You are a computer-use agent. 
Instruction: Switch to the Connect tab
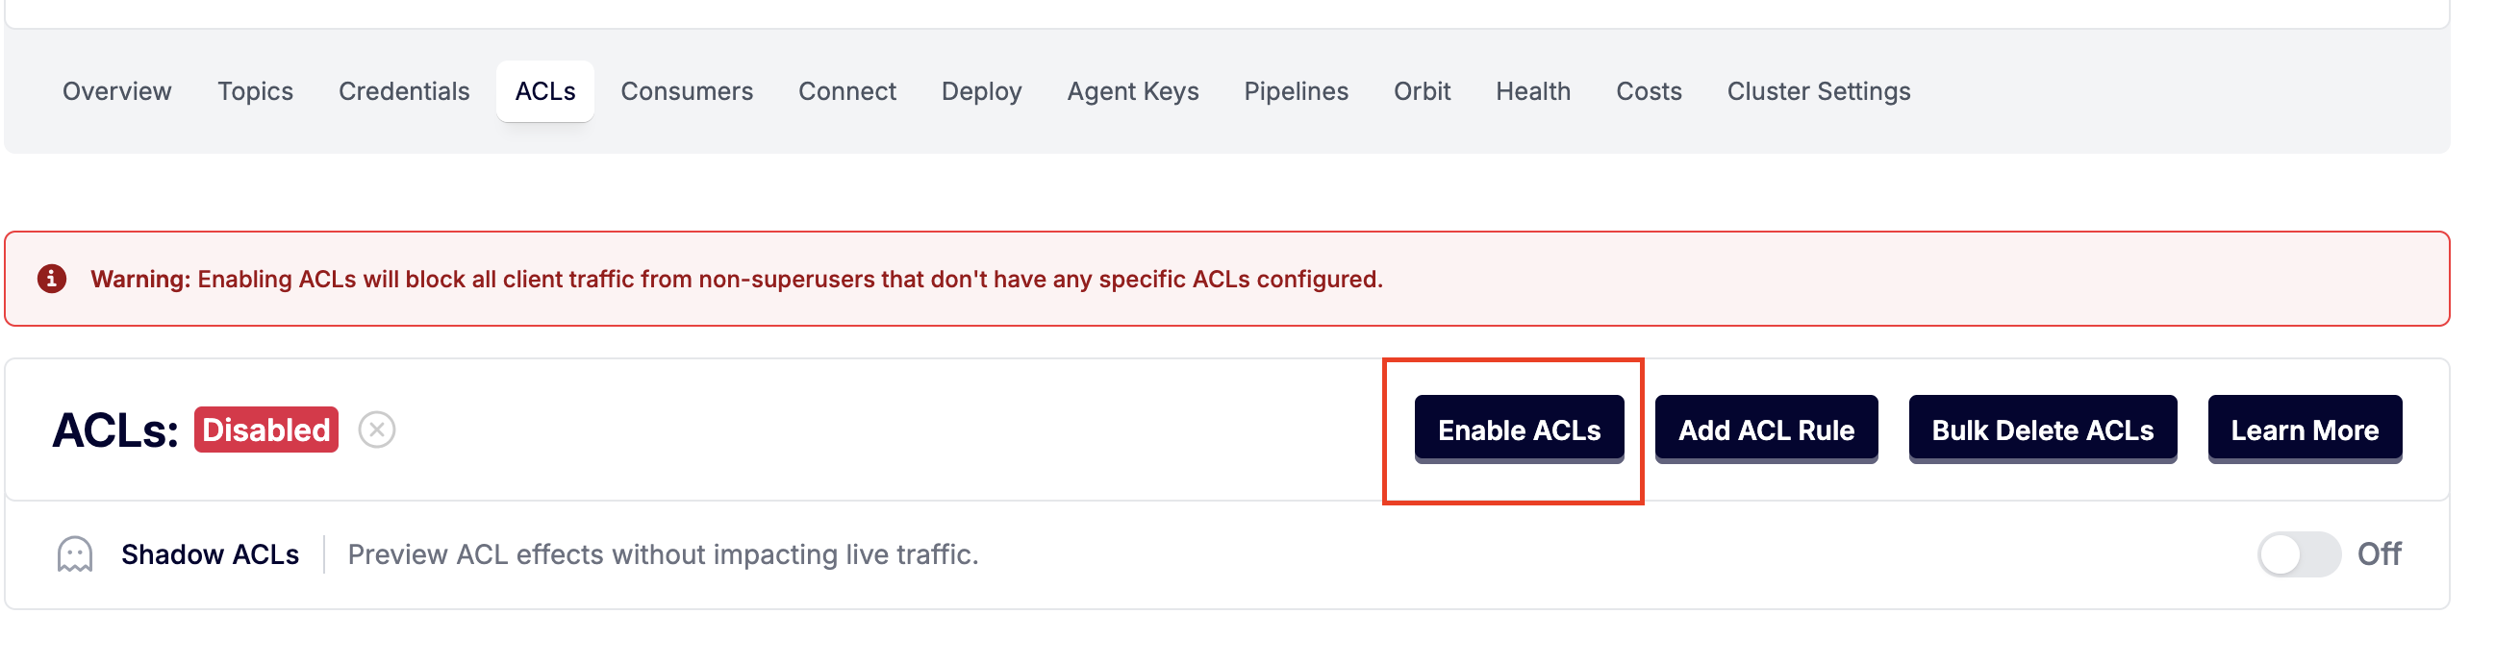847,91
